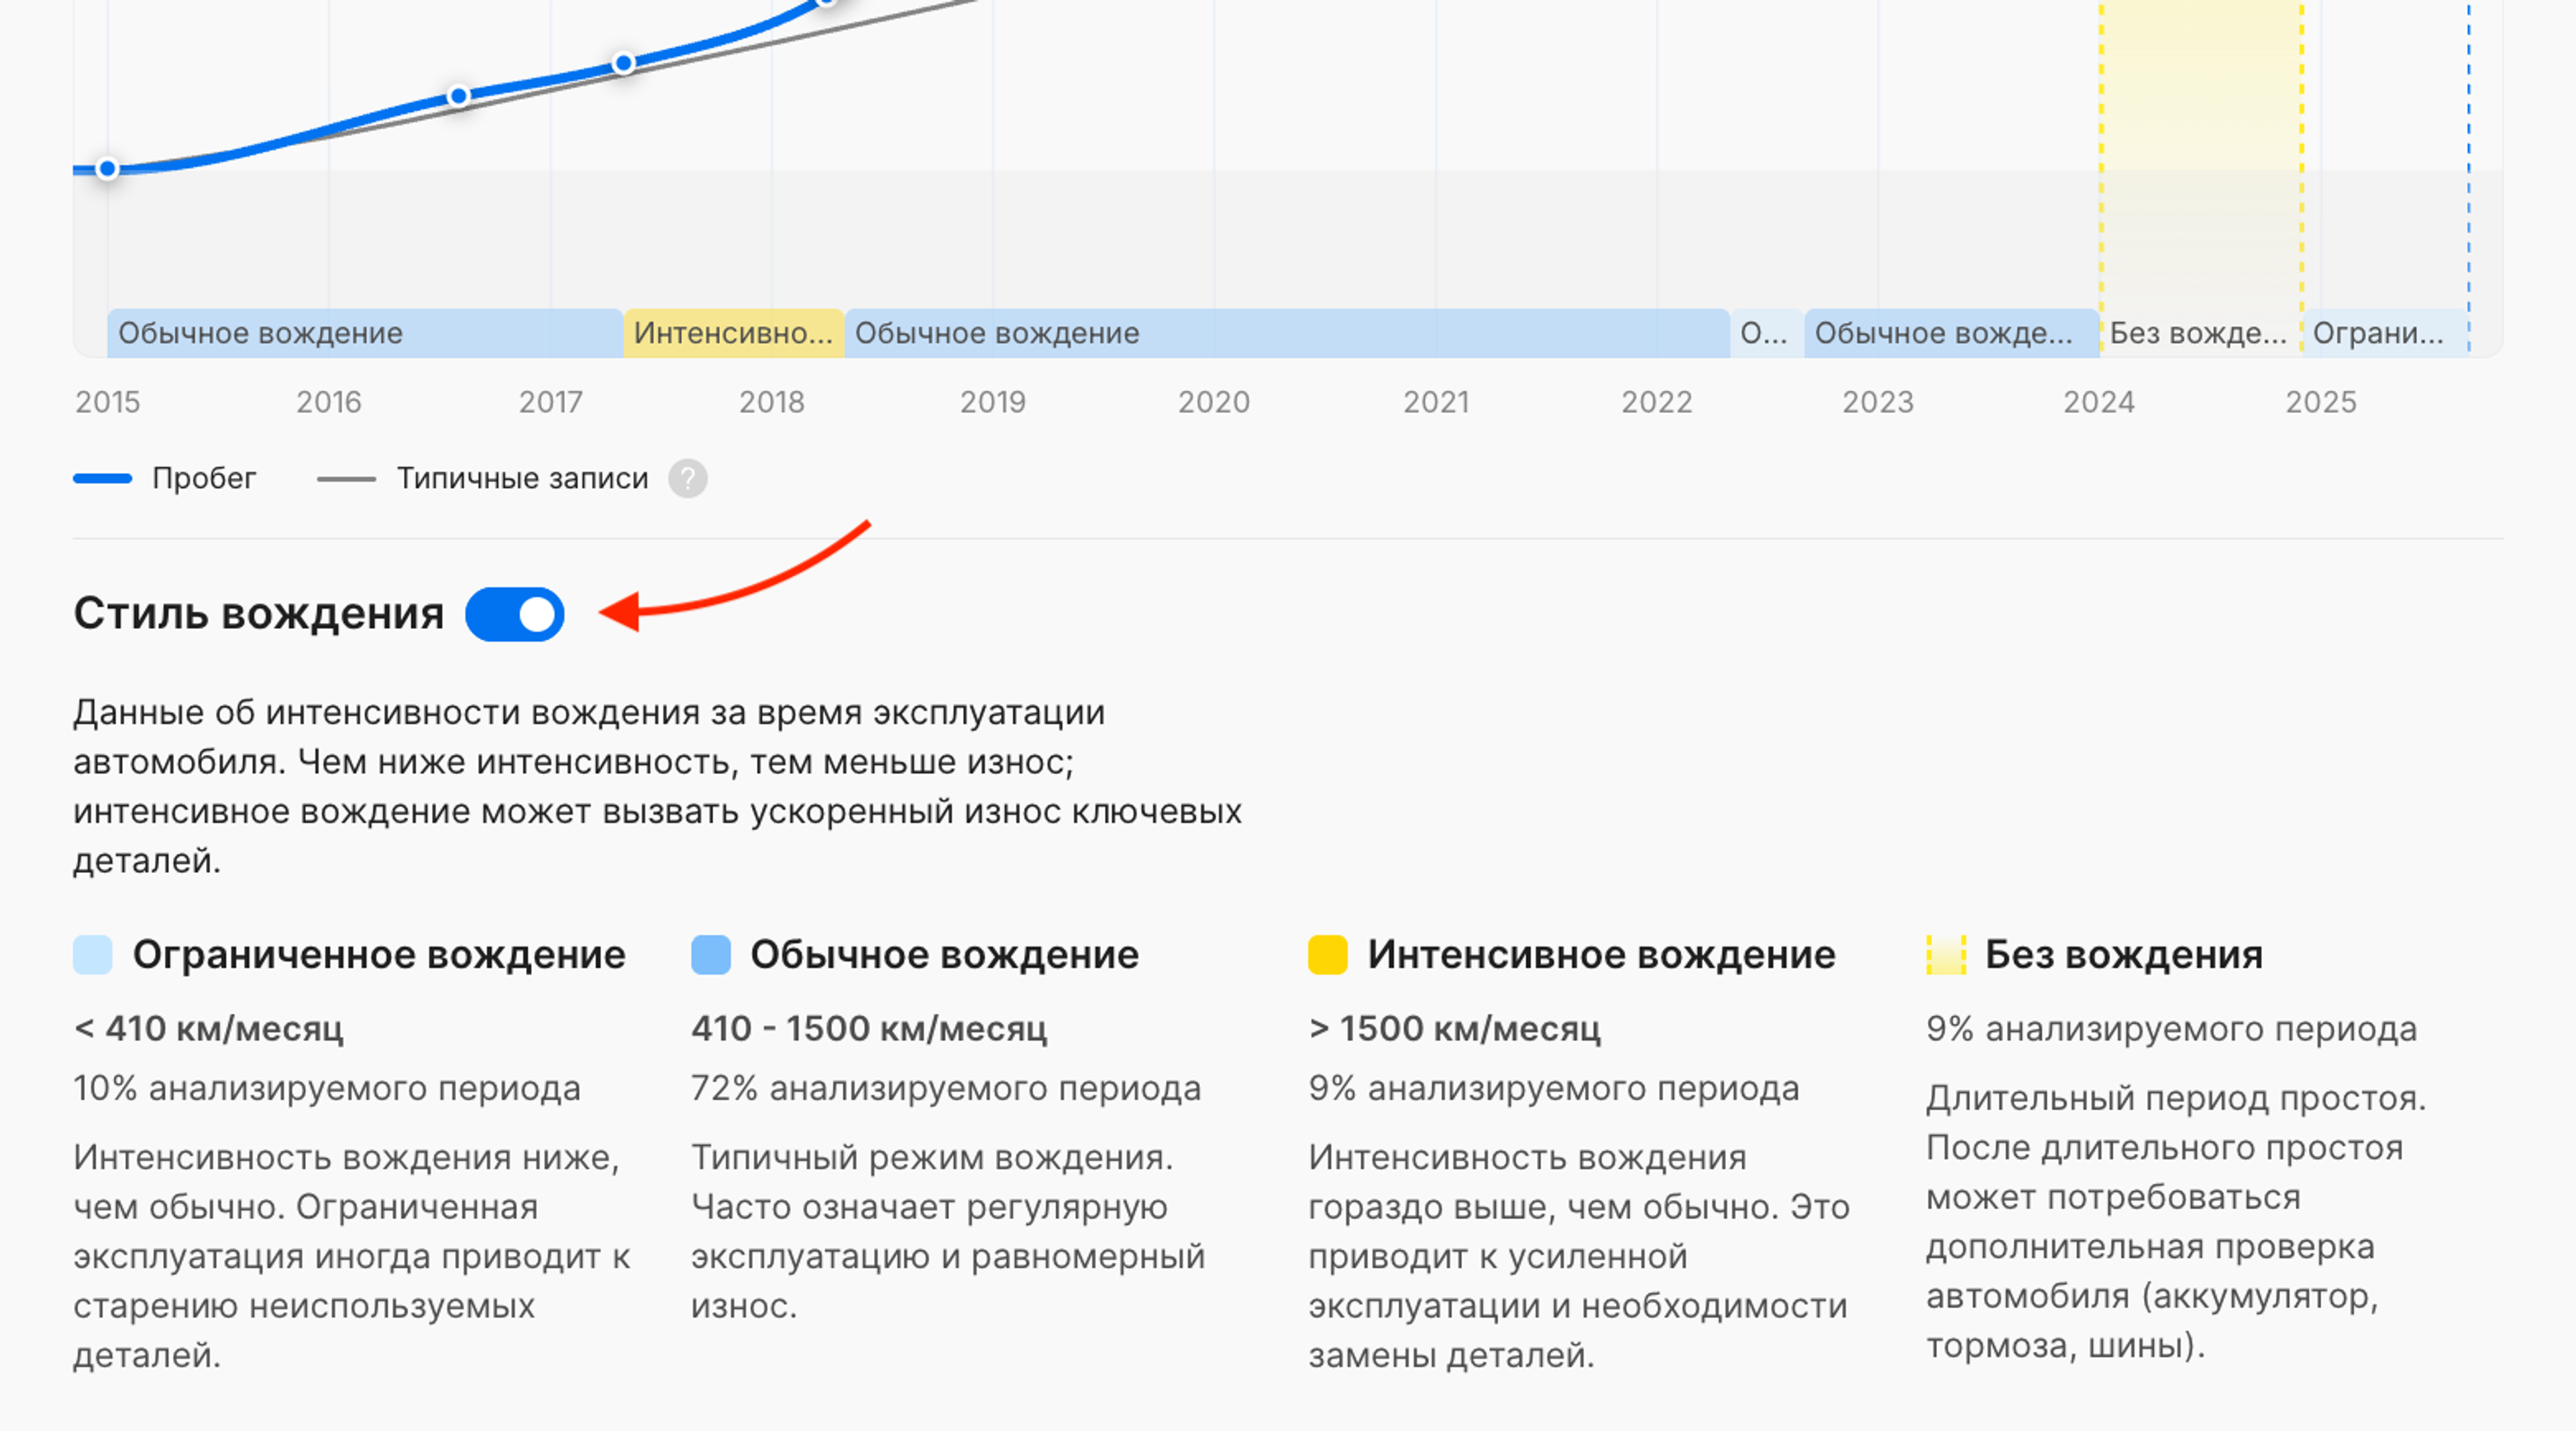Click the 2015 mileage data point
Viewport: 2576px width, 1431px height.
[108, 169]
